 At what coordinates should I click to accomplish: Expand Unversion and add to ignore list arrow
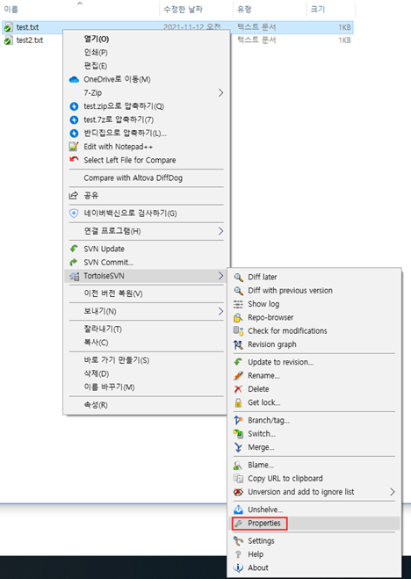point(393,492)
